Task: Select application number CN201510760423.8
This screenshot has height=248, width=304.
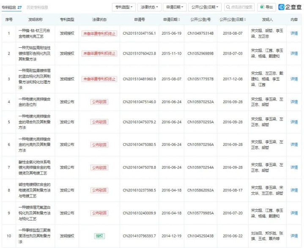Action: click(139, 54)
